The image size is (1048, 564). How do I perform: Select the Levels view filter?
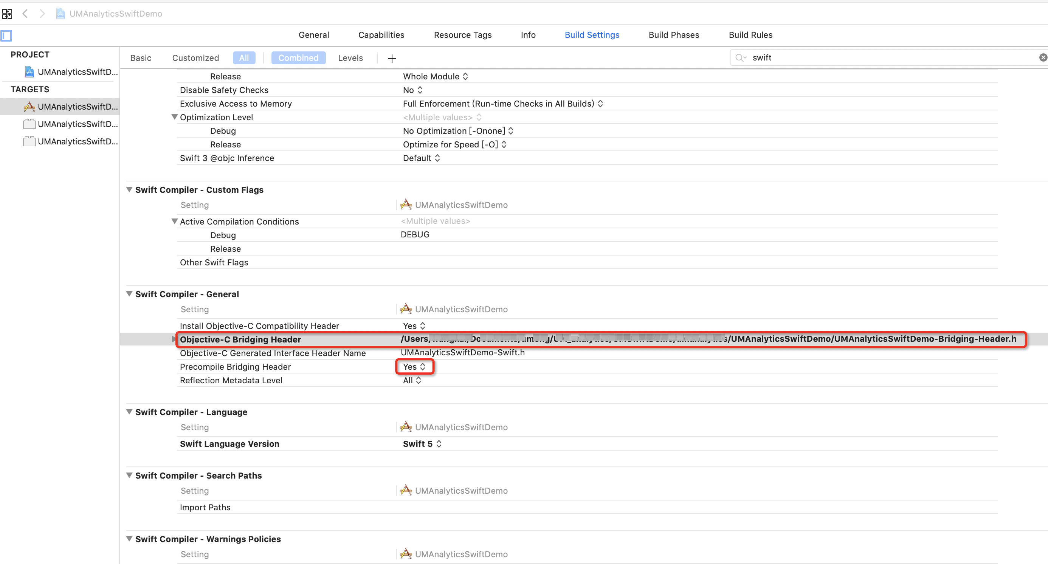[x=350, y=58]
